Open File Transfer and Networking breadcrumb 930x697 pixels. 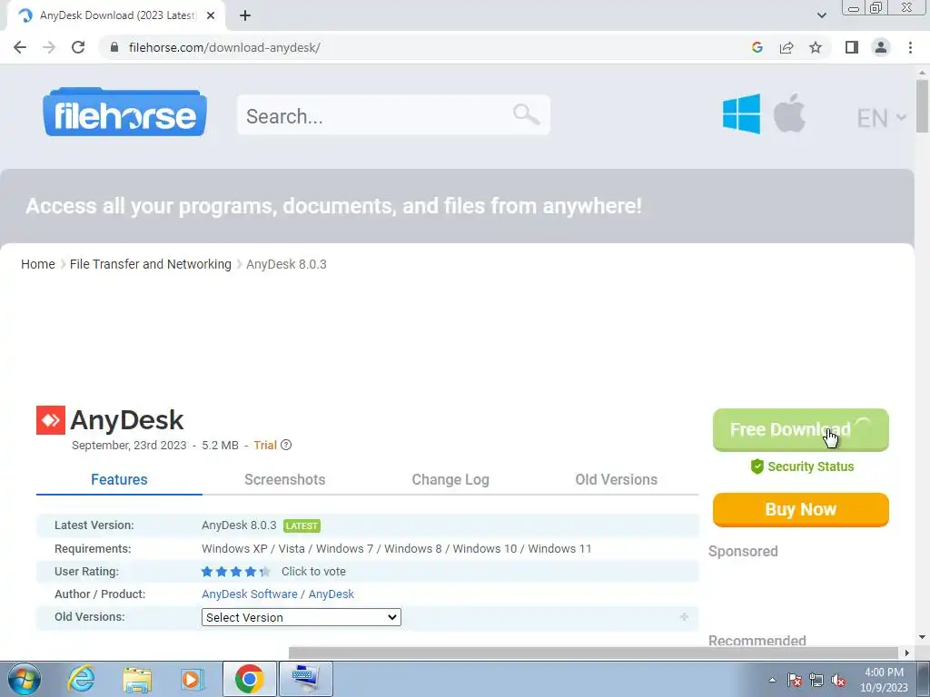151,264
